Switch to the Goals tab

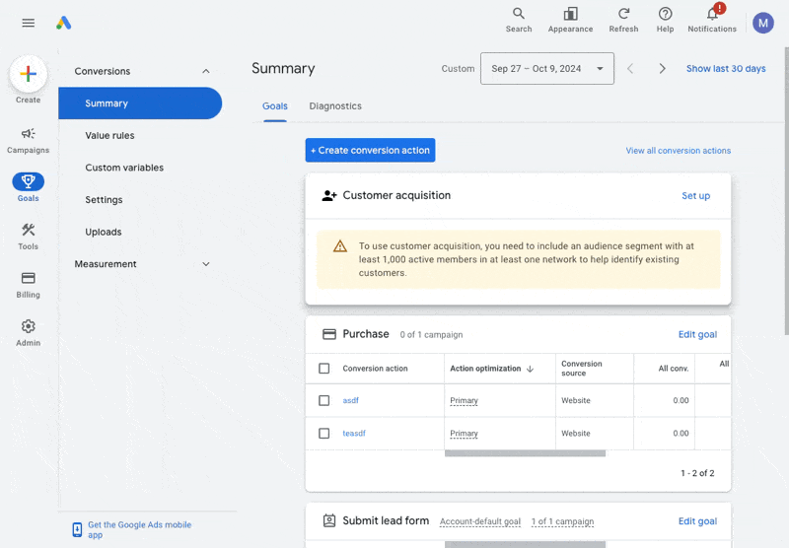(275, 106)
